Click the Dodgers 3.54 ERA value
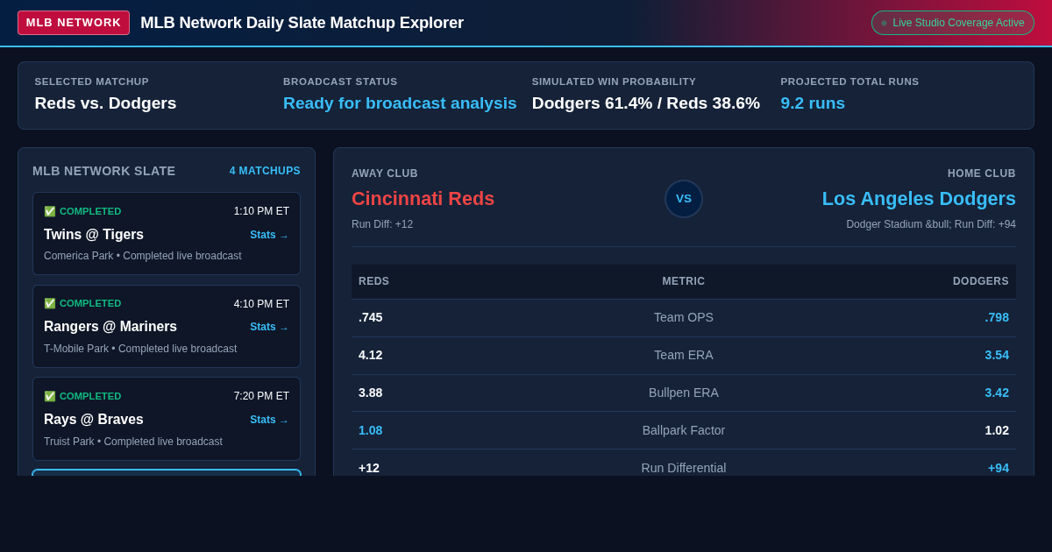Viewport: 1052px width, 552px height. coord(997,355)
